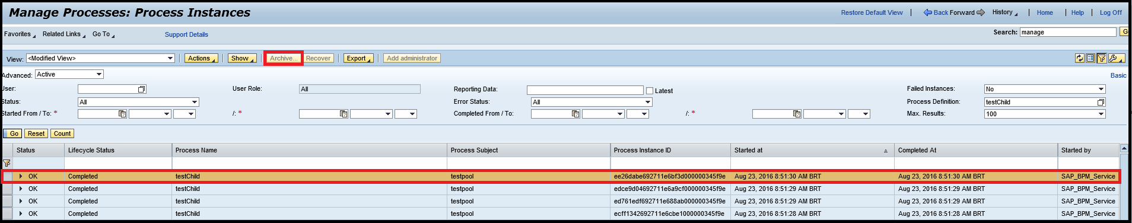1132x223 pixels.
Task: Open value help for User field
Action: click(142, 90)
